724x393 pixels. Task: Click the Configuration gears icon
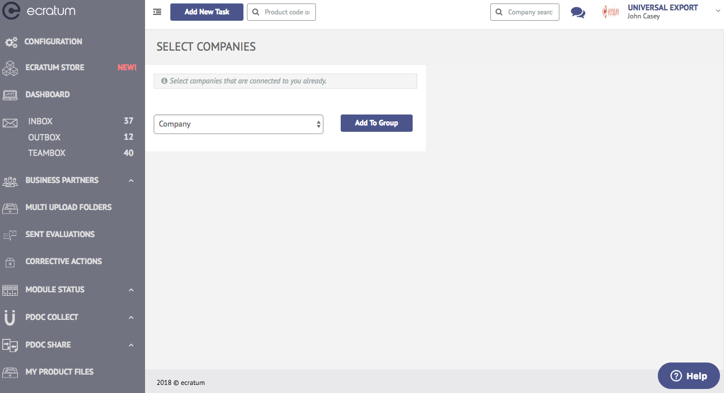(x=11, y=42)
